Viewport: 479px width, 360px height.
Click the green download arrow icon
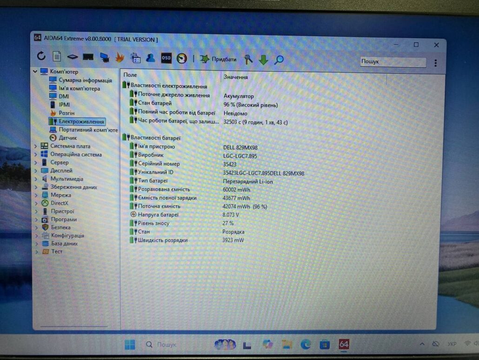(x=264, y=60)
